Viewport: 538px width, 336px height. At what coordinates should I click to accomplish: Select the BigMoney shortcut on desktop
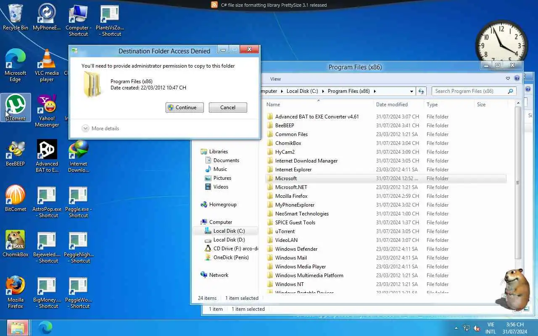point(47,292)
